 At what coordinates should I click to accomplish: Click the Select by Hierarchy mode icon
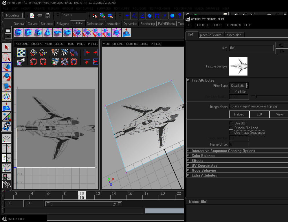pos(95,16)
